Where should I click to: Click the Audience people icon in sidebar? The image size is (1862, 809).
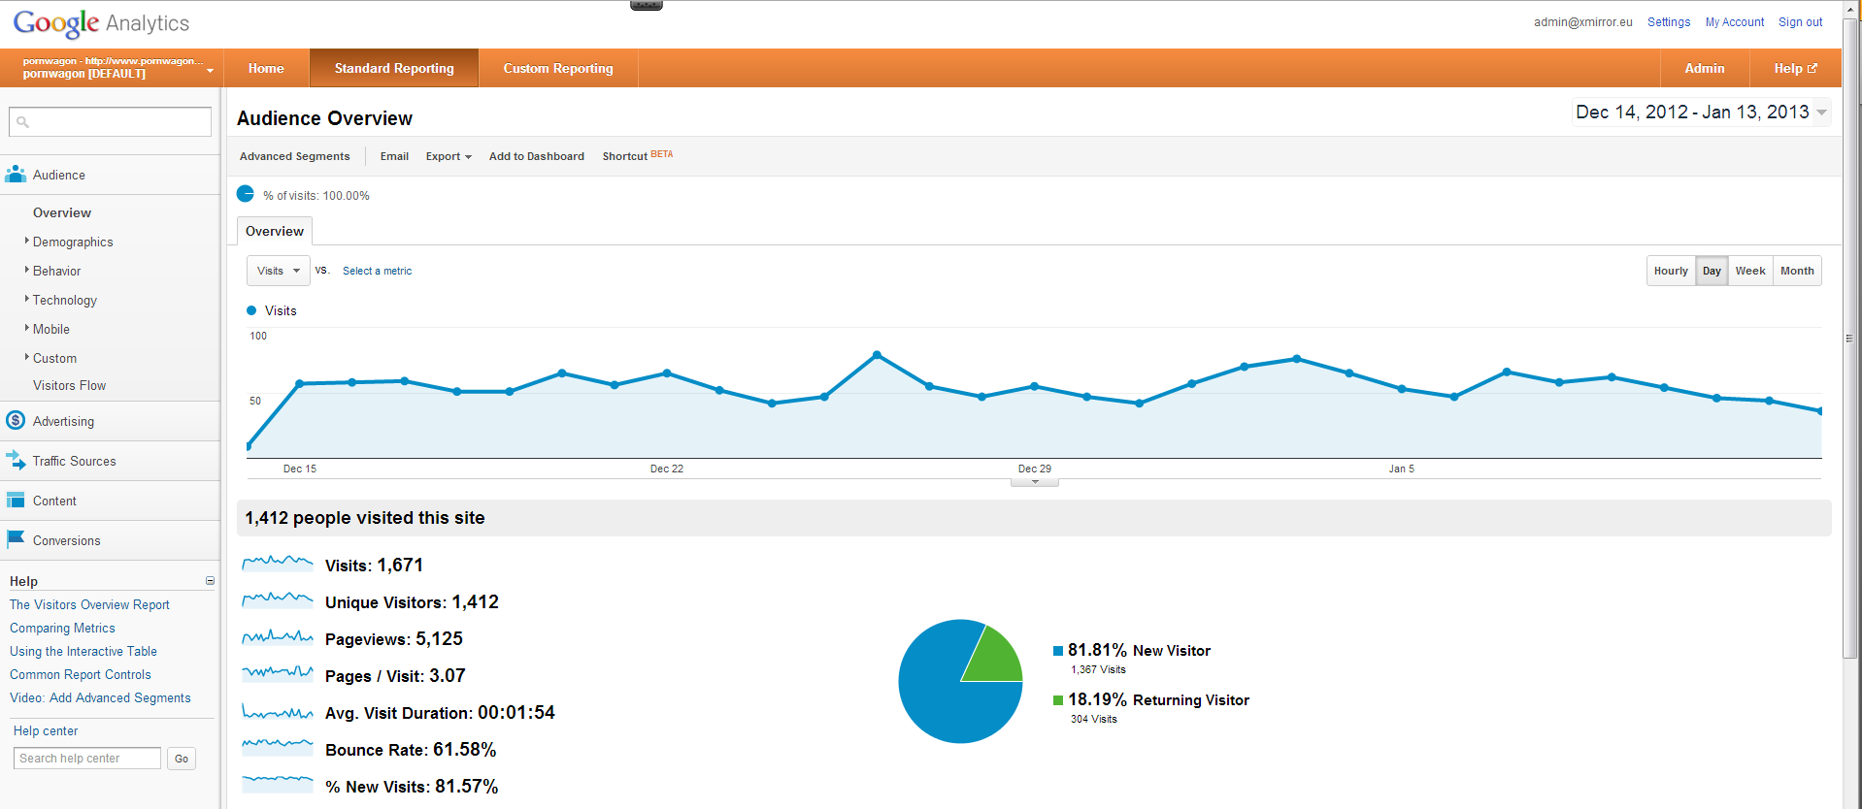pos(16,175)
